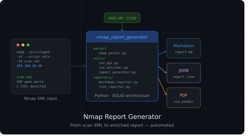
Task: Select cve_enricher.py file
Action: 113,68
